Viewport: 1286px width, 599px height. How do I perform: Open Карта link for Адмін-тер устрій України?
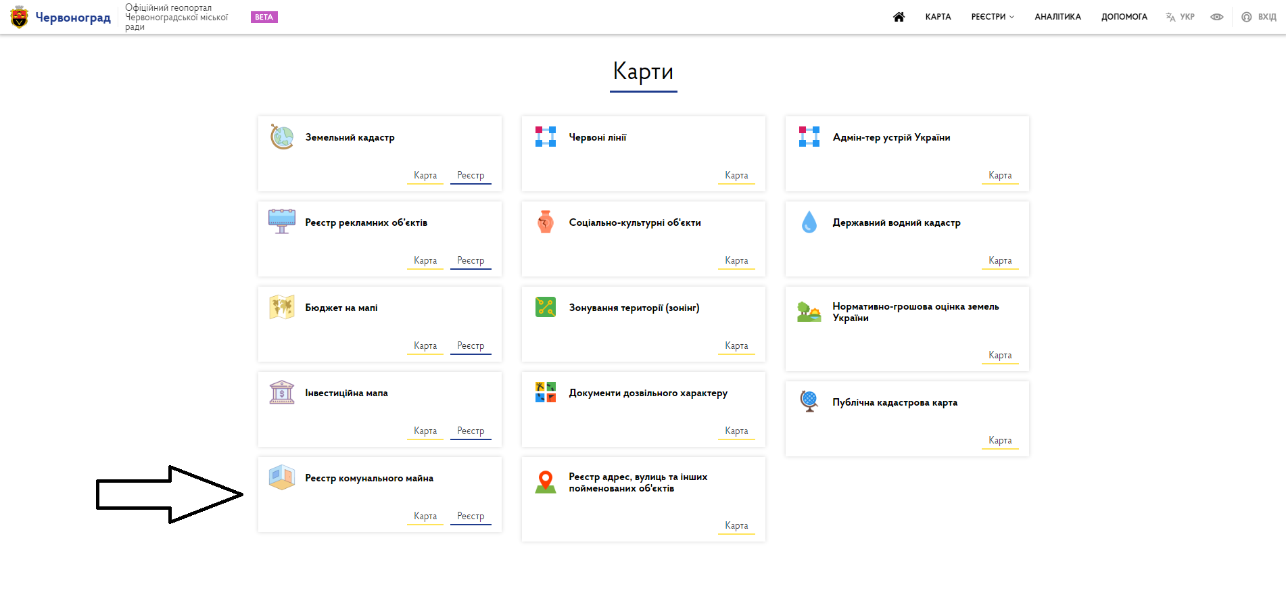click(x=1000, y=176)
